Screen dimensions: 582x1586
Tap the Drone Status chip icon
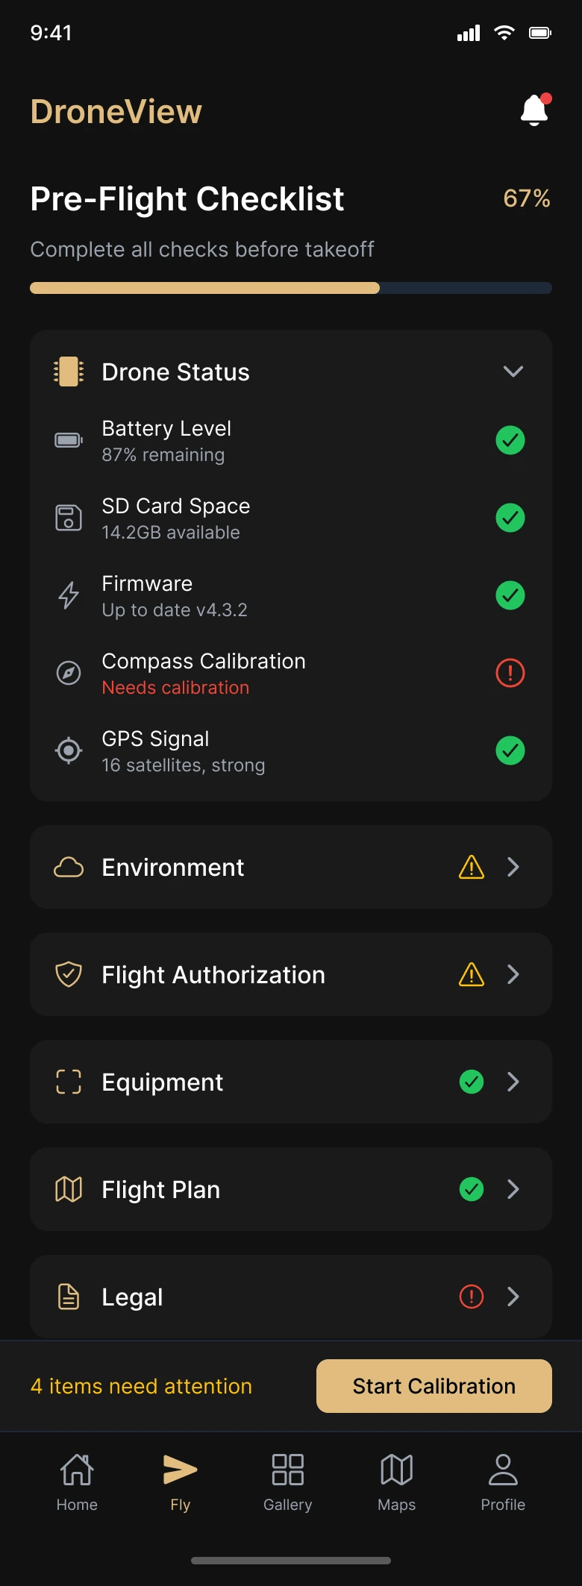[69, 372]
